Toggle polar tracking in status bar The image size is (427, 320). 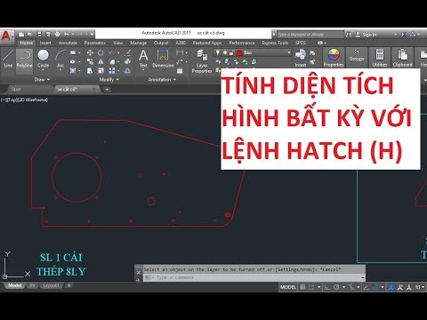click(336, 287)
